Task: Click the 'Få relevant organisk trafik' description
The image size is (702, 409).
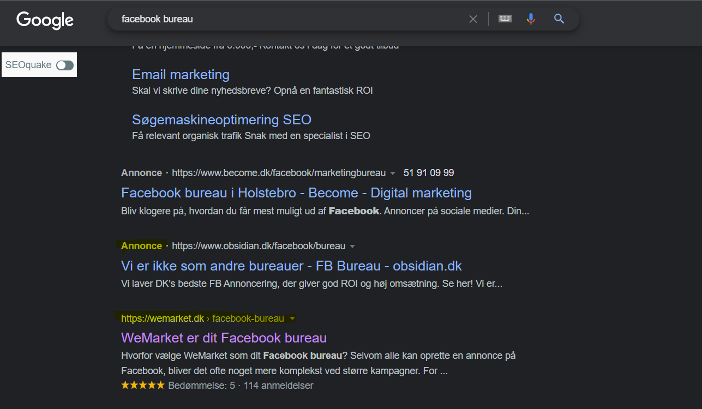Action: (251, 136)
